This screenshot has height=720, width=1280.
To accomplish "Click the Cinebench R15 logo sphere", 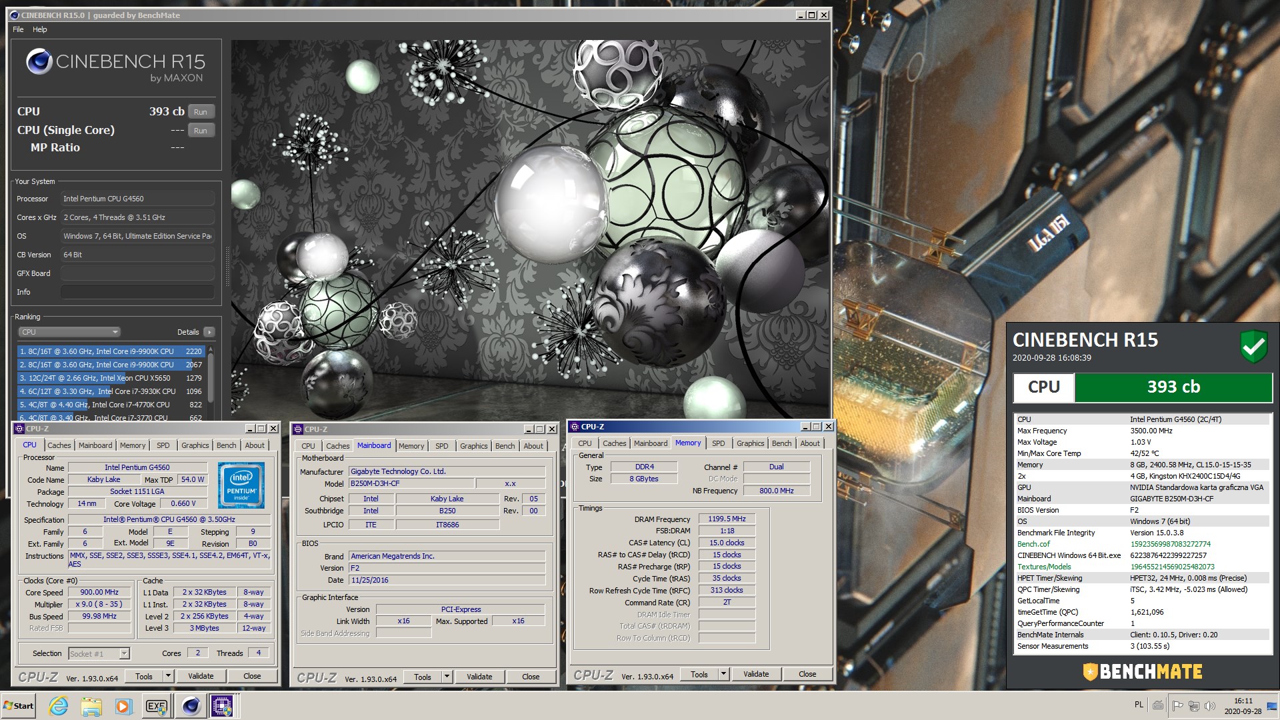I will (39, 62).
